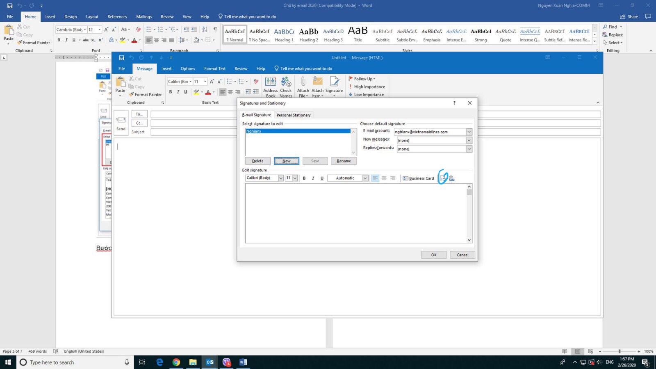The width and height of the screenshot is (656, 369).
Task: Apply the Heading 1 style in Word
Action: (284, 35)
